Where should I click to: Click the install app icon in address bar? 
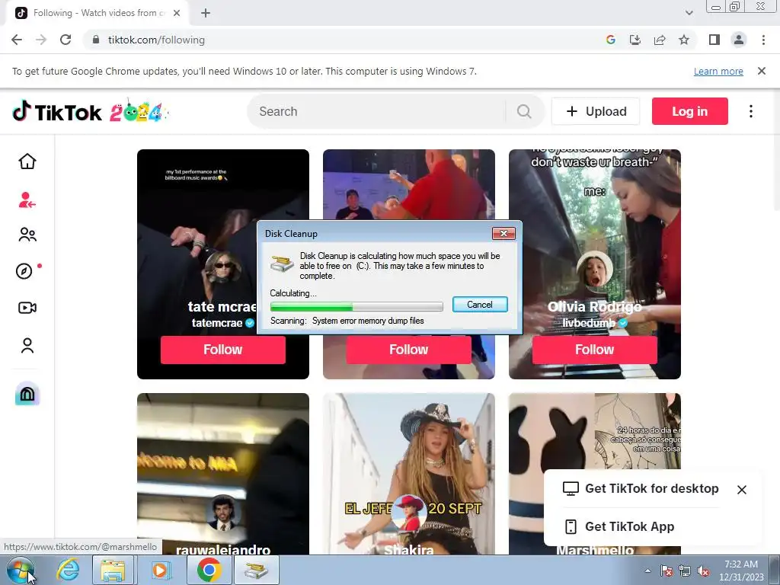tap(635, 40)
